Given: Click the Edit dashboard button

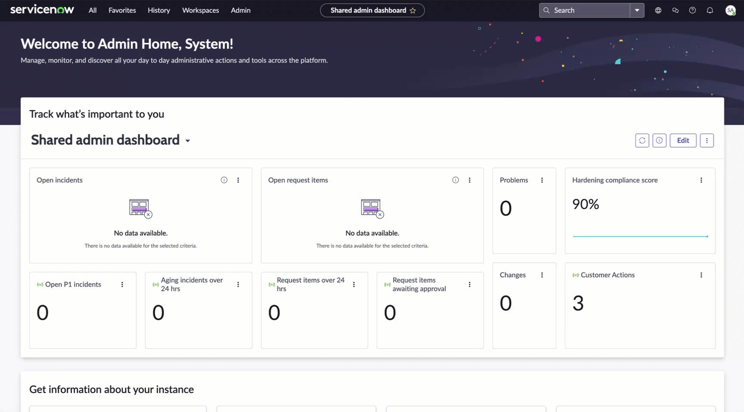Looking at the screenshot, I should [683, 140].
